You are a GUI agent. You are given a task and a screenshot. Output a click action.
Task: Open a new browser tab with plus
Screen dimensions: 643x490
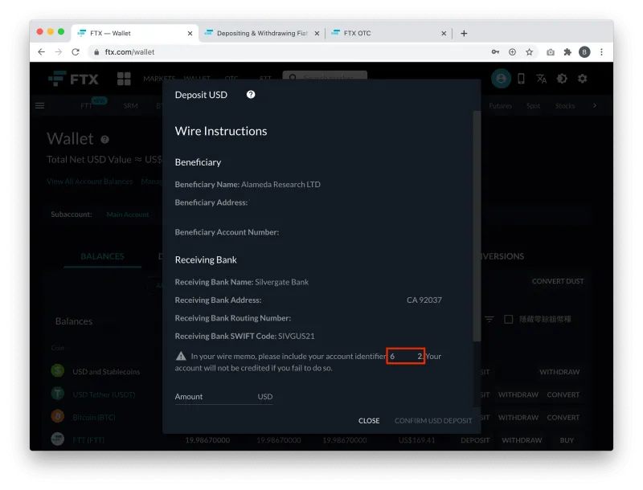(464, 34)
